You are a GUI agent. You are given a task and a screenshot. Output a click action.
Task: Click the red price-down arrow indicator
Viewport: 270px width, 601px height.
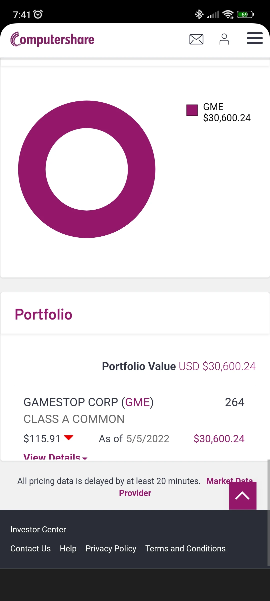[68, 438]
